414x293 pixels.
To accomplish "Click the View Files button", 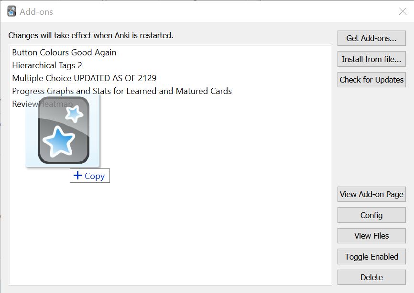I will (371, 236).
